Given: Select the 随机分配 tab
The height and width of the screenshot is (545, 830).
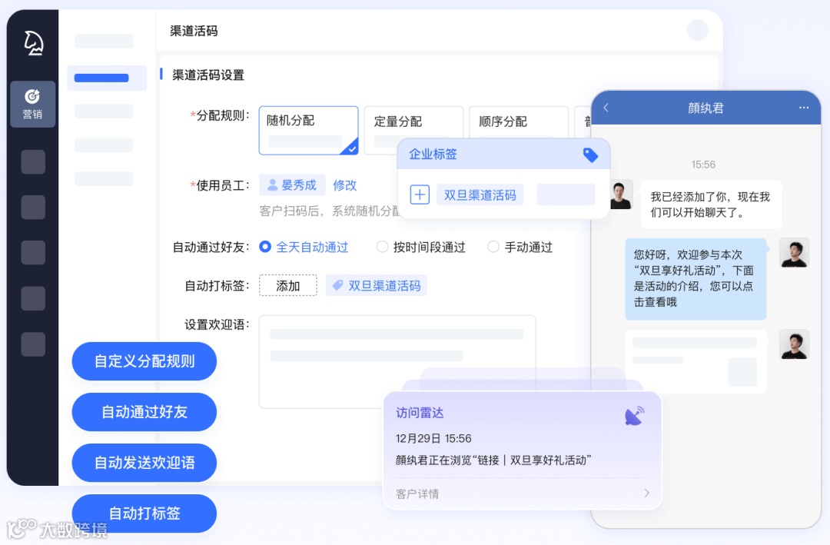Looking at the screenshot, I should pos(308,130).
